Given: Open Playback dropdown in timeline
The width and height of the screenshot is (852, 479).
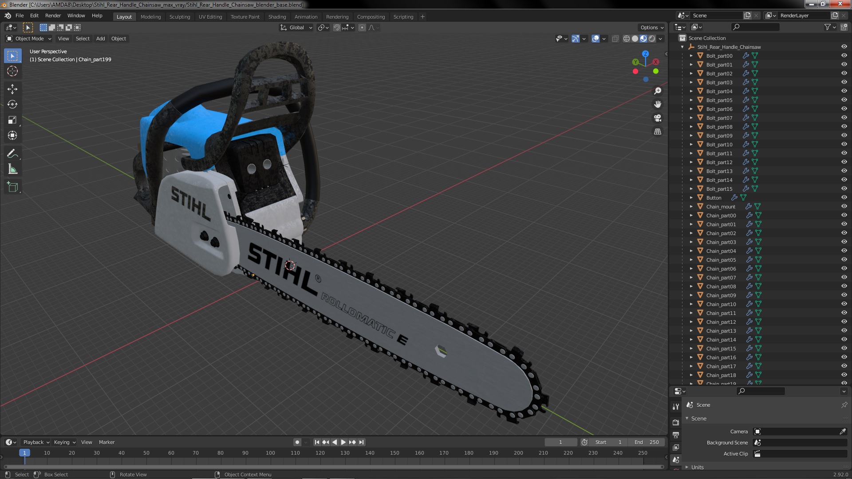Looking at the screenshot, I should pos(36,442).
